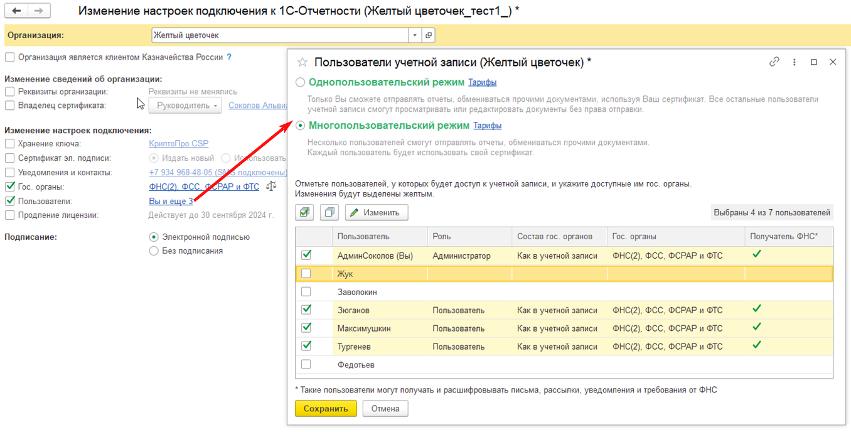Toggle Организация является клиентом Казначейства России checkbox

(x=10, y=57)
